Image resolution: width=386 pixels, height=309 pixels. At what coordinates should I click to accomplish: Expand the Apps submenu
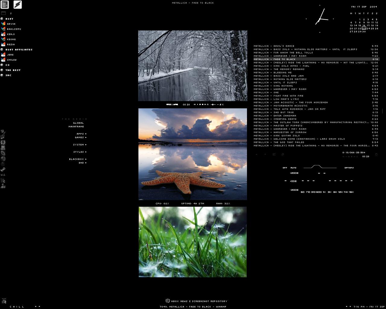pyautogui.click(x=81, y=134)
